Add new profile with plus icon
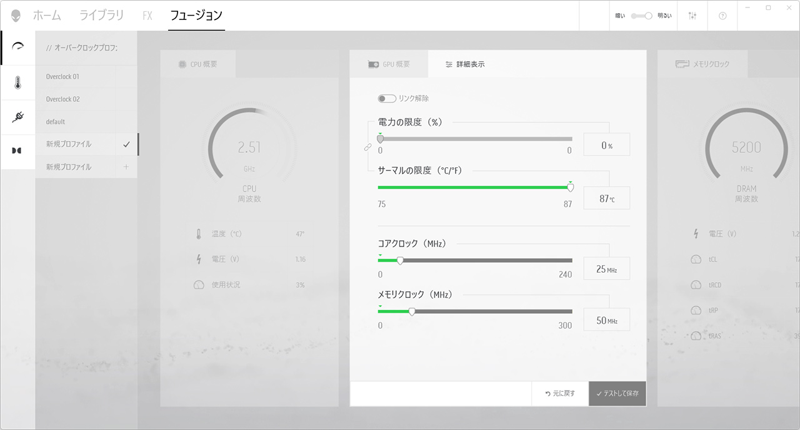 click(x=126, y=167)
